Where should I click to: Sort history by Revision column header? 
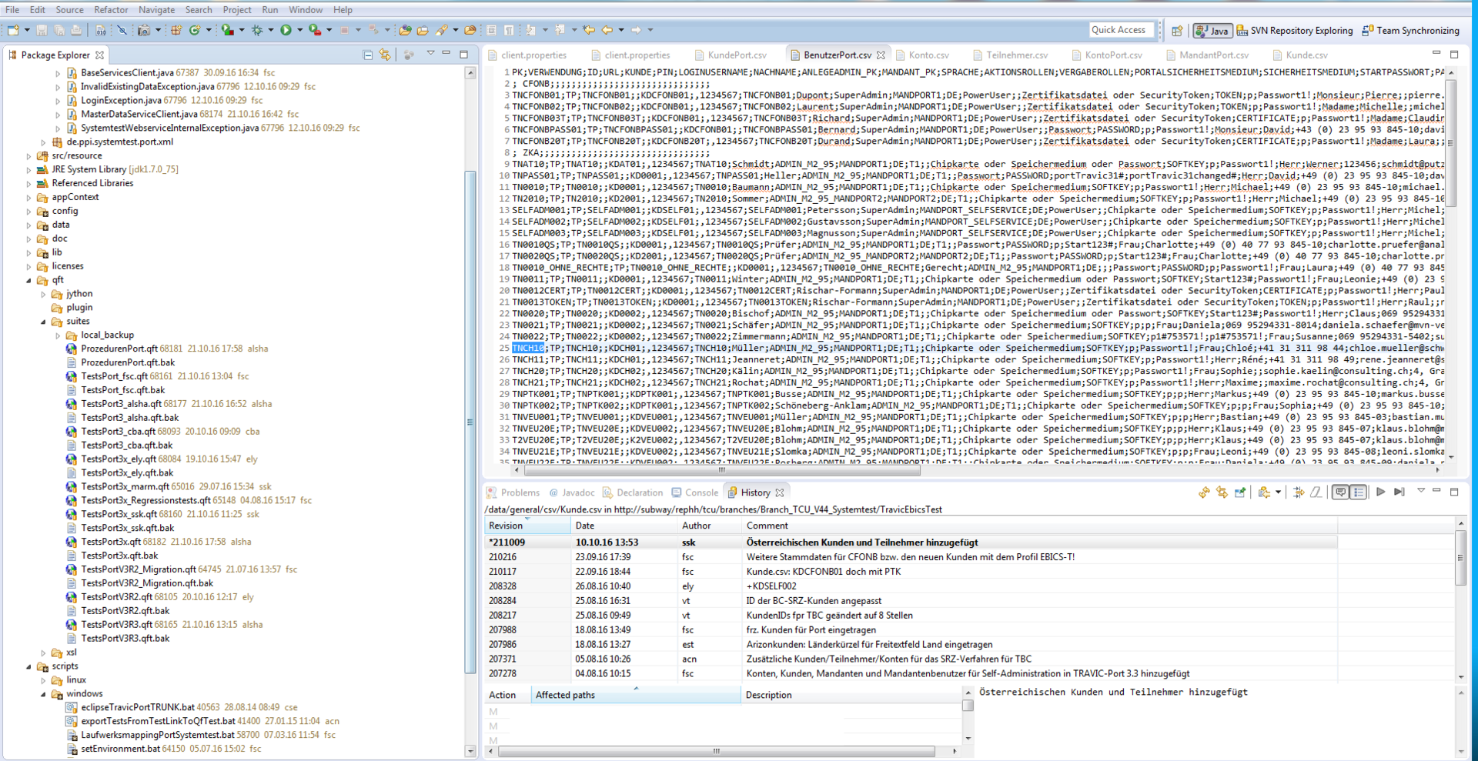click(x=528, y=526)
